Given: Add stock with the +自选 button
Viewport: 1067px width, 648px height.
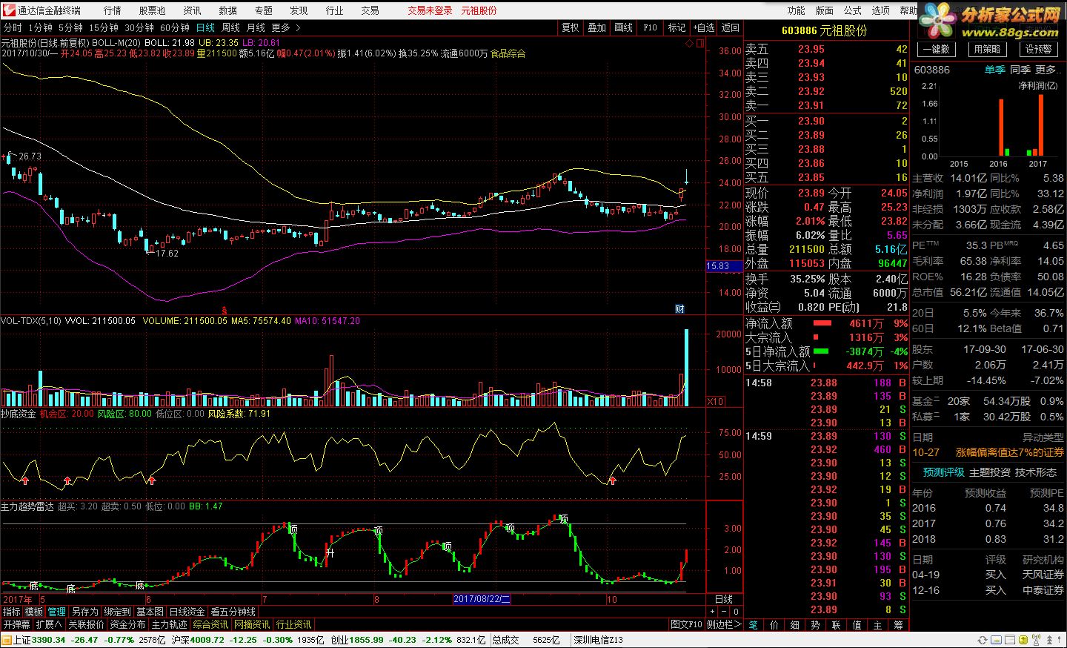Looking at the screenshot, I should (704, 27).
